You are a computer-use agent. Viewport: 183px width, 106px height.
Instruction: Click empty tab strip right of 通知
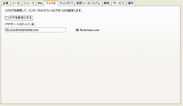159,3
